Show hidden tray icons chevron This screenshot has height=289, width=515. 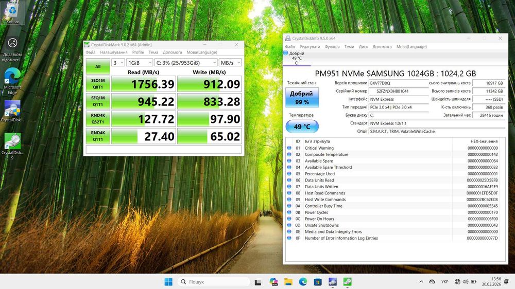[x=421, y=282]
